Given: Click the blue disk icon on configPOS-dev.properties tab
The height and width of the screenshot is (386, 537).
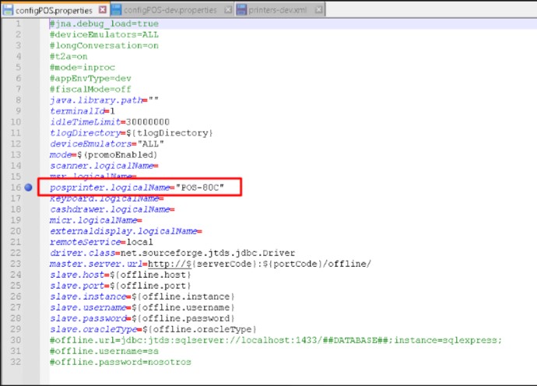Looking at the screenshot, I should point(116,10).
